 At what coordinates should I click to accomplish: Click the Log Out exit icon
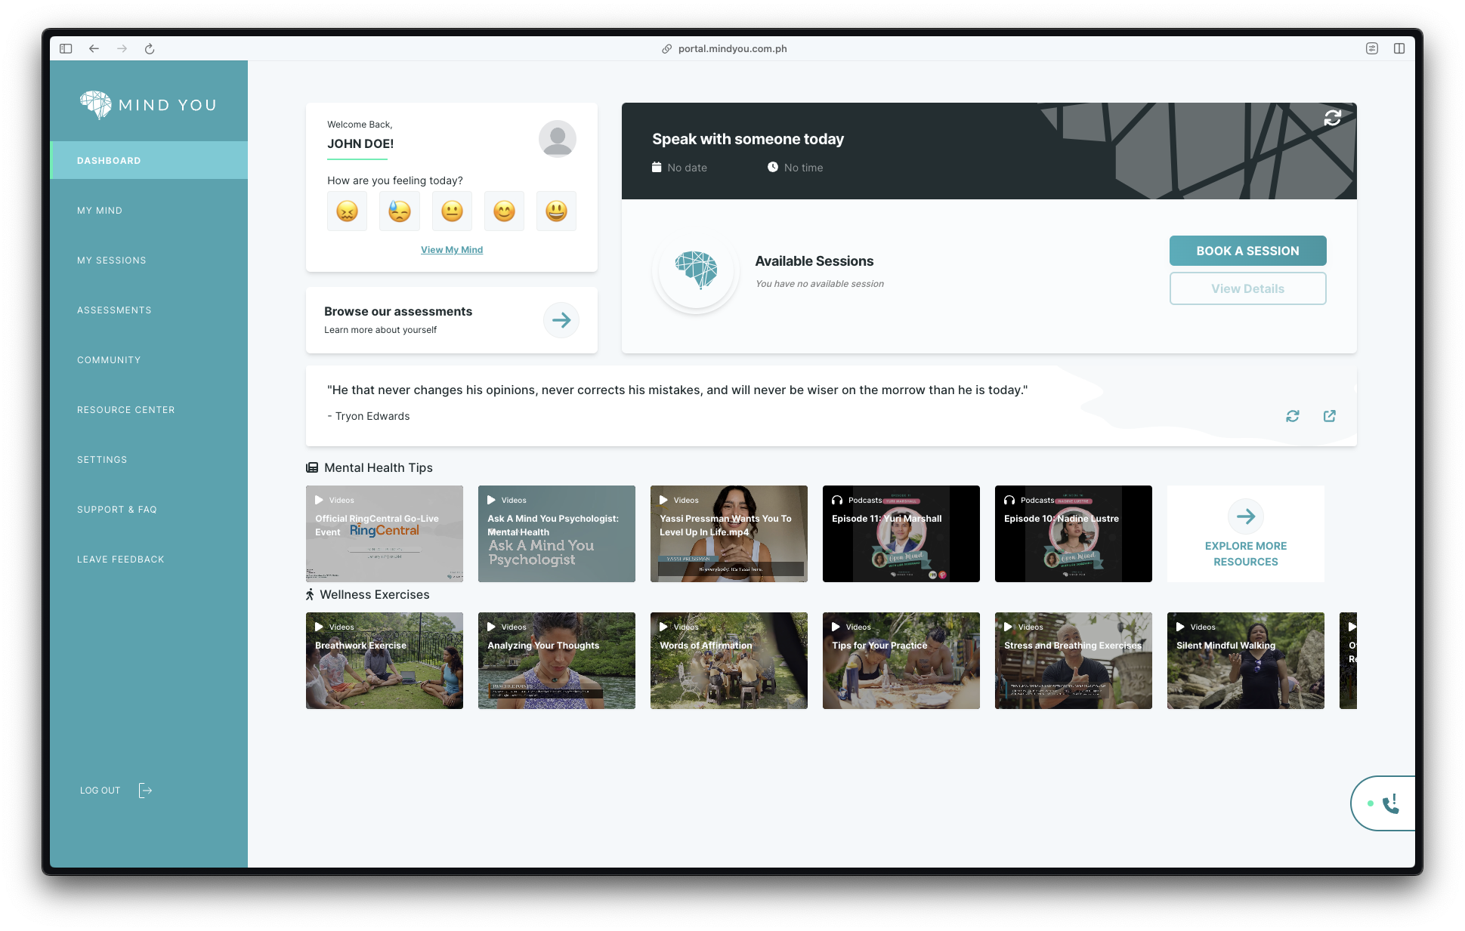(x=145, y=791)
